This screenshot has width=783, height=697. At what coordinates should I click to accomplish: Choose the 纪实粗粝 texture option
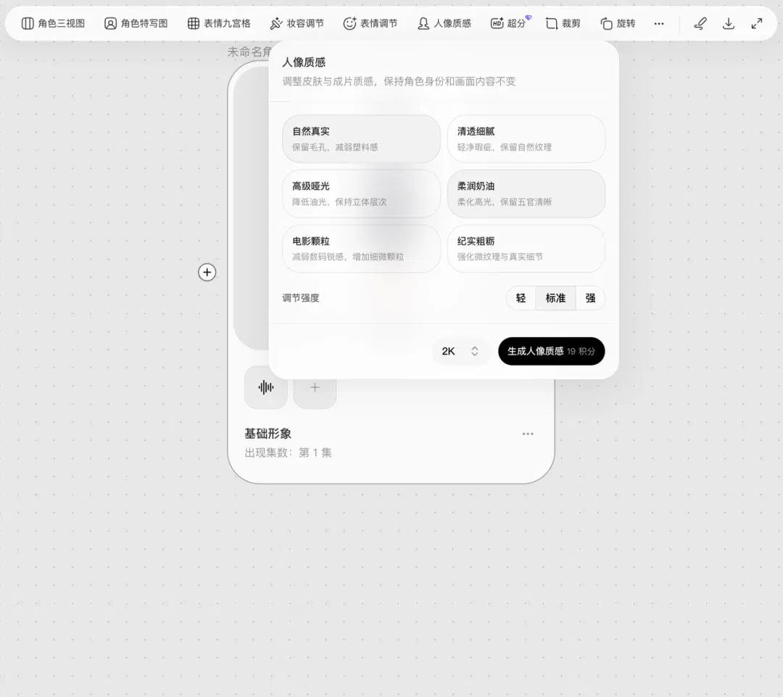click(x=526, y=249)
